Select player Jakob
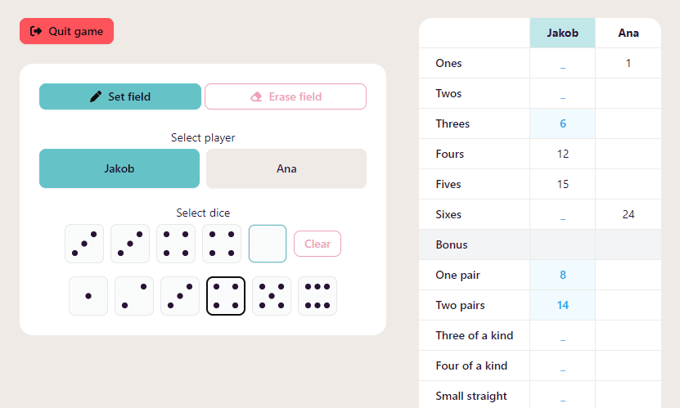 pos(119,168)
